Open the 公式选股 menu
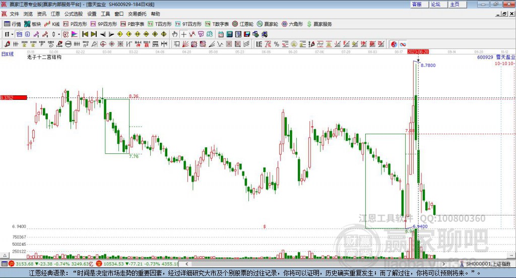 [x=74, y=14]
